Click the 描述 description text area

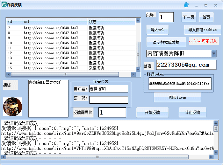(x=48, y=99)
